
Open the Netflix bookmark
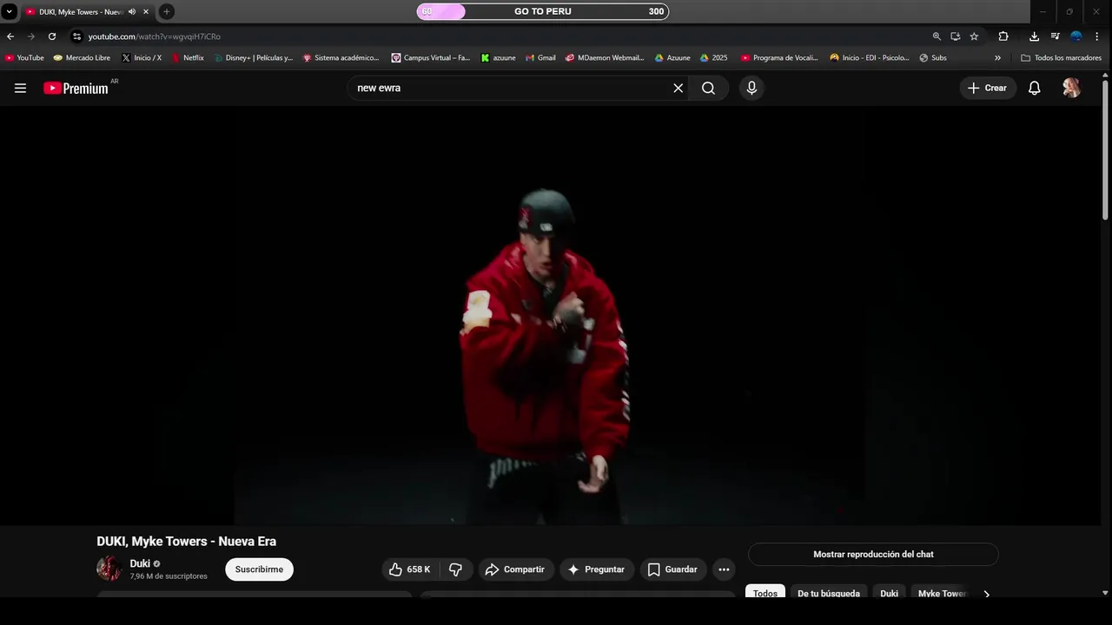[188, 58]
